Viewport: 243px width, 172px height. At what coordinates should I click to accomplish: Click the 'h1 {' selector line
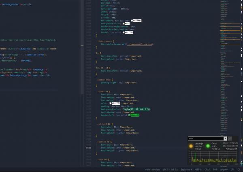(x=98, y=53)
